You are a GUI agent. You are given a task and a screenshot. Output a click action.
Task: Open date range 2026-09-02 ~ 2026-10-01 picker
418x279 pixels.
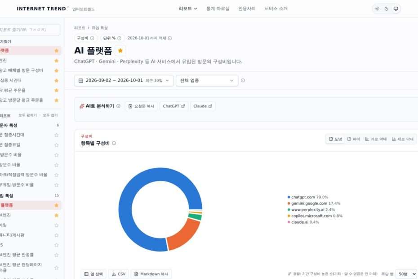pos(124,81)
